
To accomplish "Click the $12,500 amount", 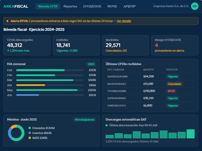I will pos(148,84).
